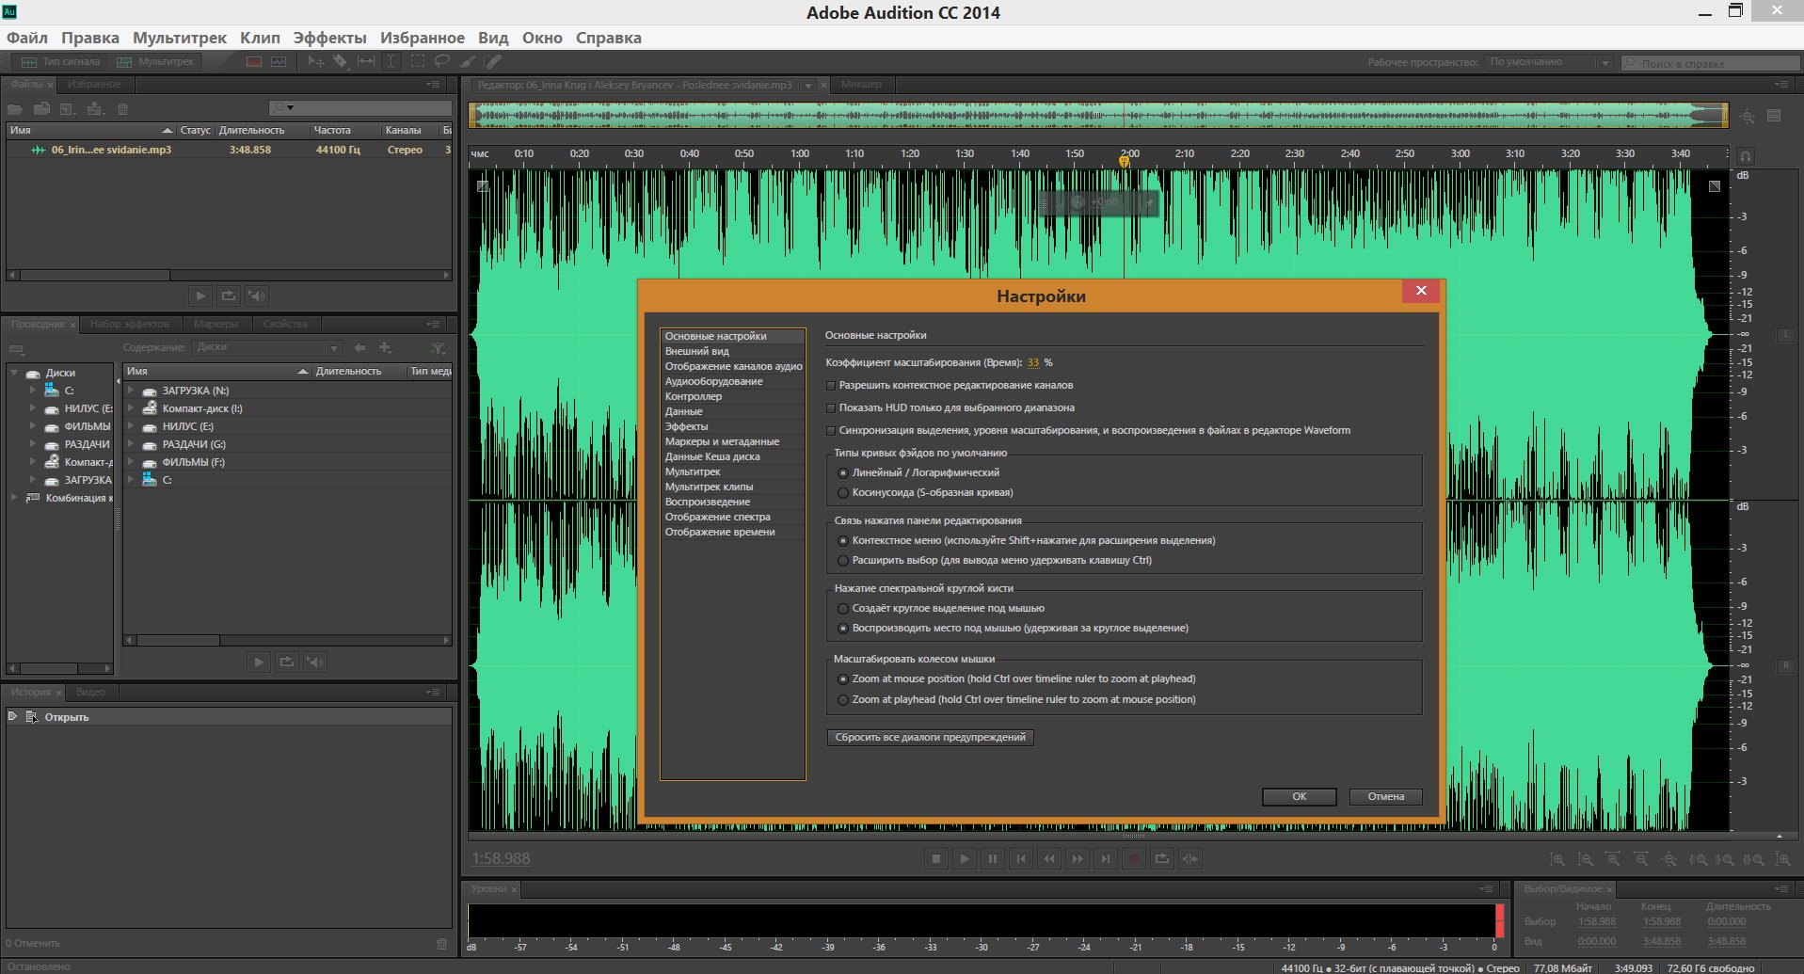Toggle Loop Playback in transport
Screen dimensions: 1804x974
click(1162, 858)
